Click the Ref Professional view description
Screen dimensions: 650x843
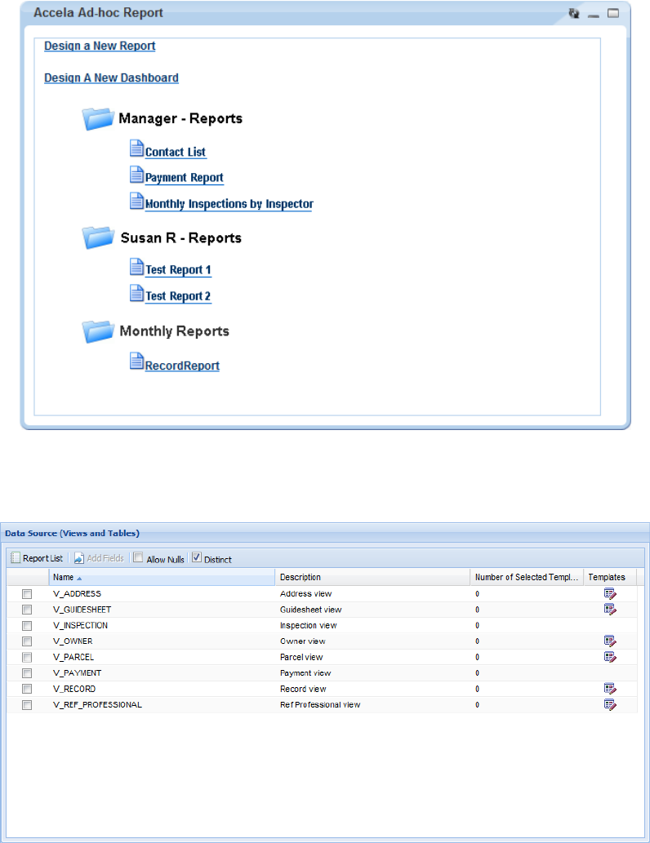(320, 705)
